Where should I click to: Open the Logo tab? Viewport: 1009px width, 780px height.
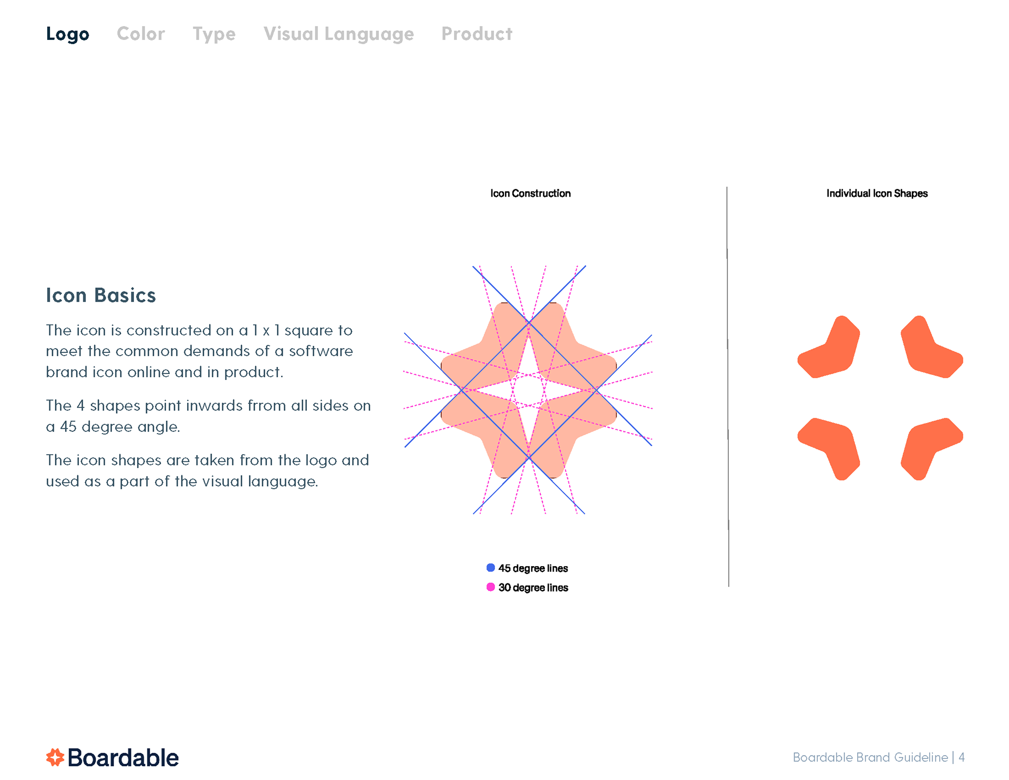coord(67,34)
